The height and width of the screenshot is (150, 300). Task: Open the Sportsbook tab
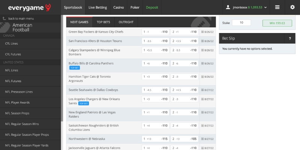point(73,7)
